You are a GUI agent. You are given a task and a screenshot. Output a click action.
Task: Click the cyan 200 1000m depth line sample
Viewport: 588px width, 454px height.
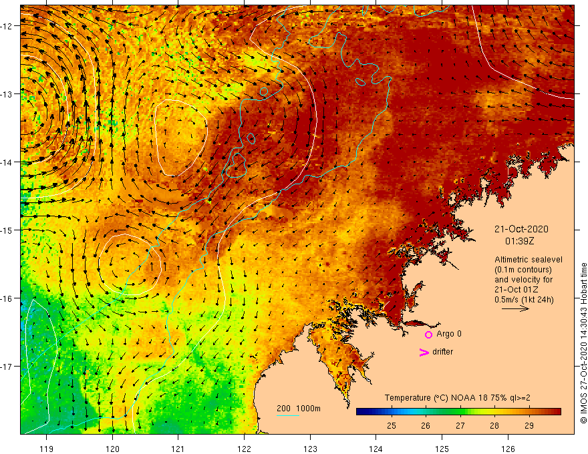coord(288,416)
